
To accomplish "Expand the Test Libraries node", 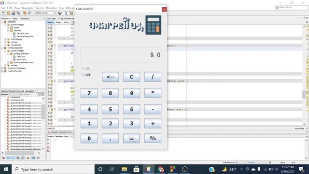I will point(5,45).
